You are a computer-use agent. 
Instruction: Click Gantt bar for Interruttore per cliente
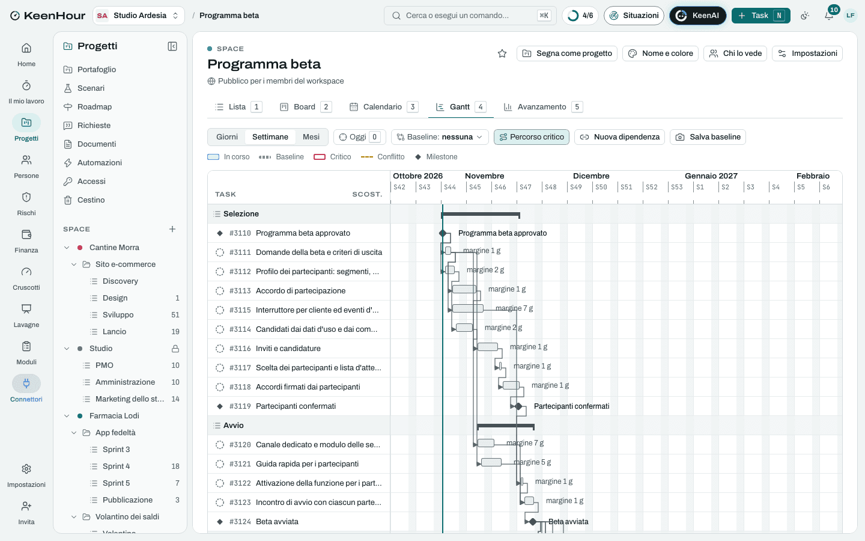(468, 308)
